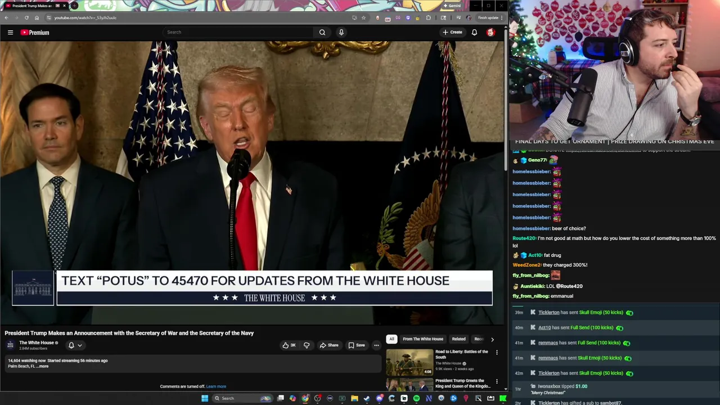Open The White House channel name
This screenshot has width=720, height=405.
[x=37, y=343]
